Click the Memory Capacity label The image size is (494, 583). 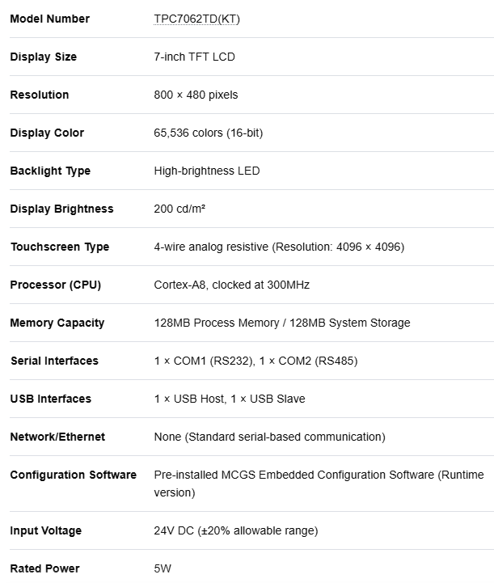pyautogui.click(x=57, y=323)
